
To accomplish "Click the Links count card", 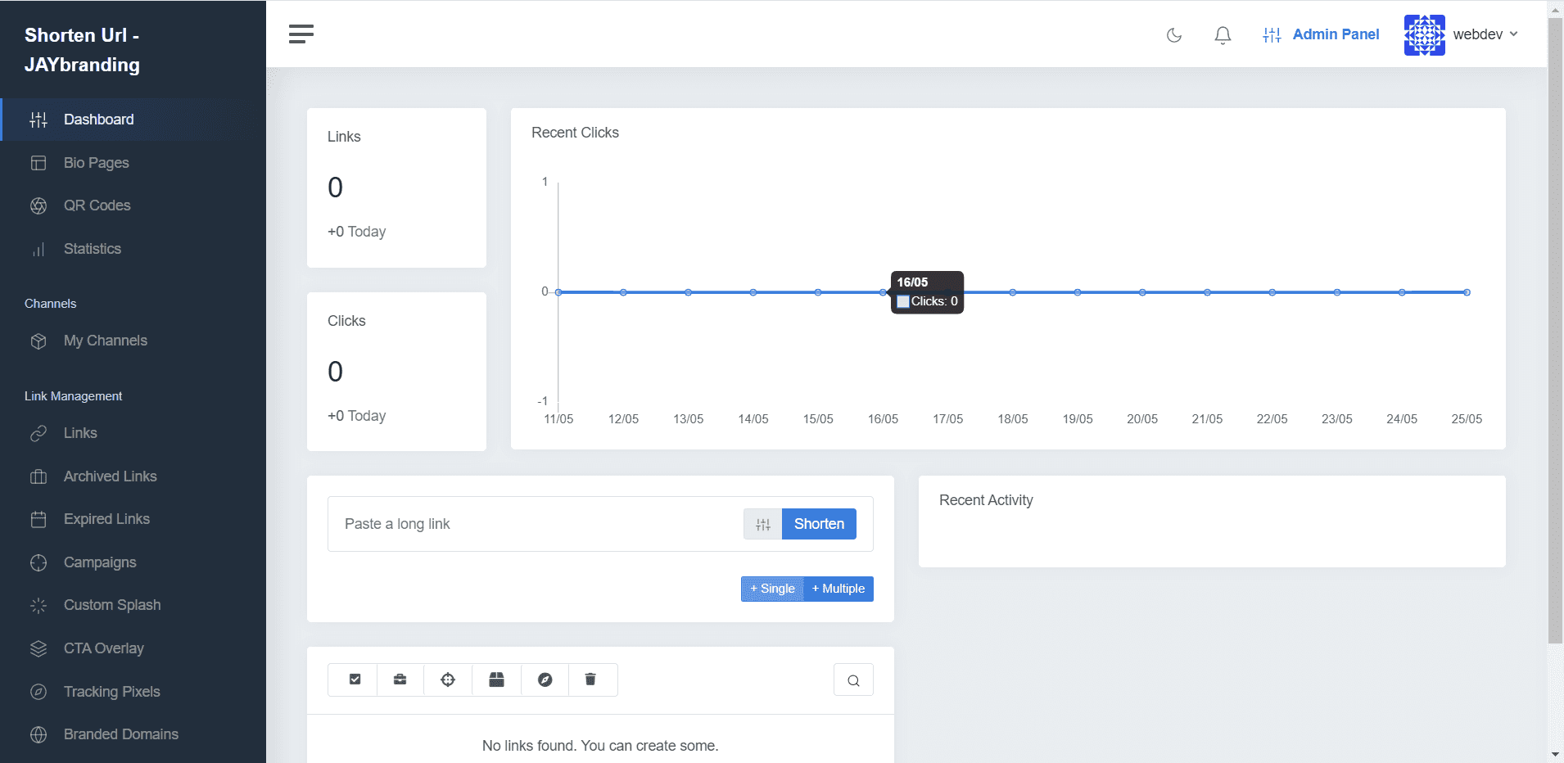I will pos(396,187).
